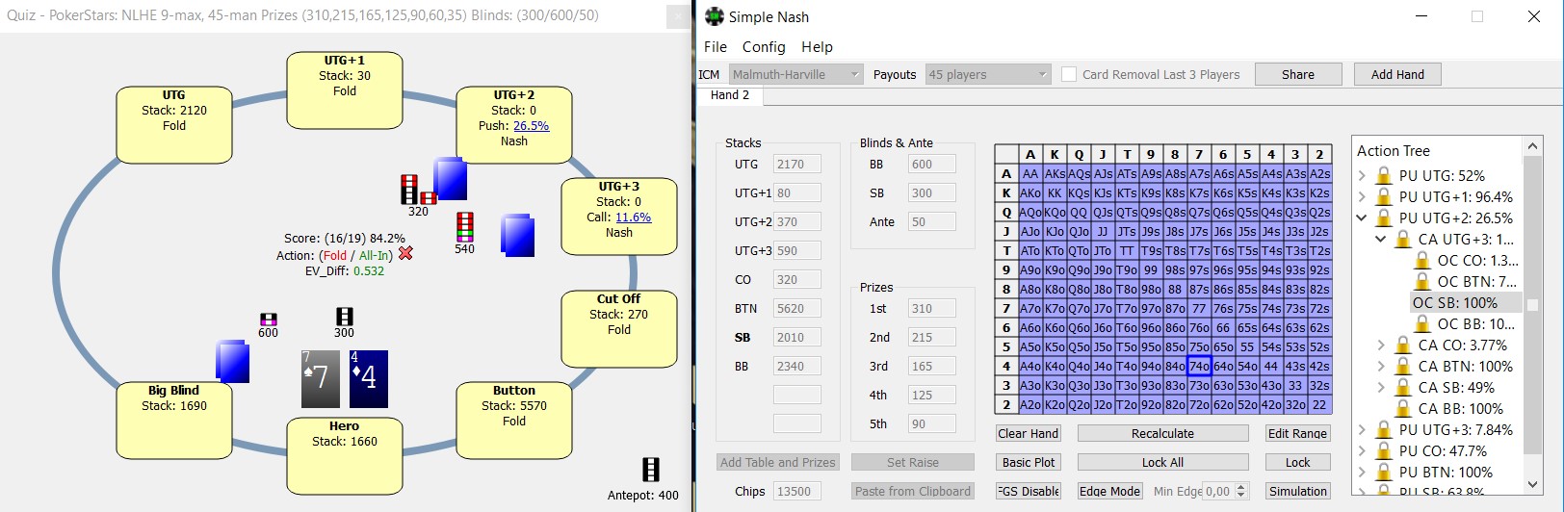Switch to the Hand 2 tab
Image resolution: width=1564 pixels, height=512 pixels.
729,95
